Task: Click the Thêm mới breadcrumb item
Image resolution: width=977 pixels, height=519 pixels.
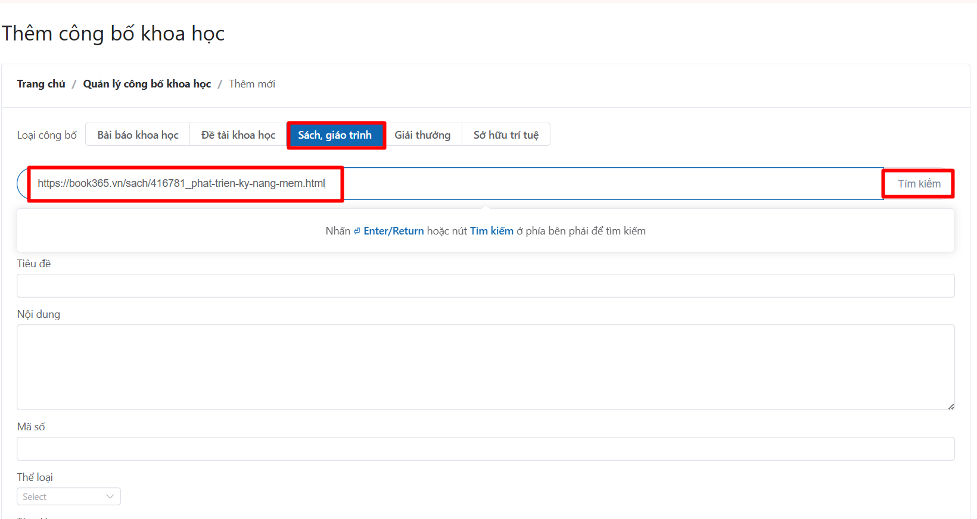Action: pyautogui.click(x=252, y=84)
